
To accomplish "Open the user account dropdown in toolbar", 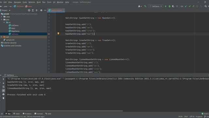I will coord(140,6).
